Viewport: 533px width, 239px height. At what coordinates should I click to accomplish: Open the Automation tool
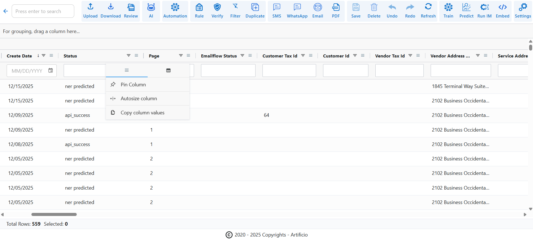pyautogui.click(x=175, y=11)
